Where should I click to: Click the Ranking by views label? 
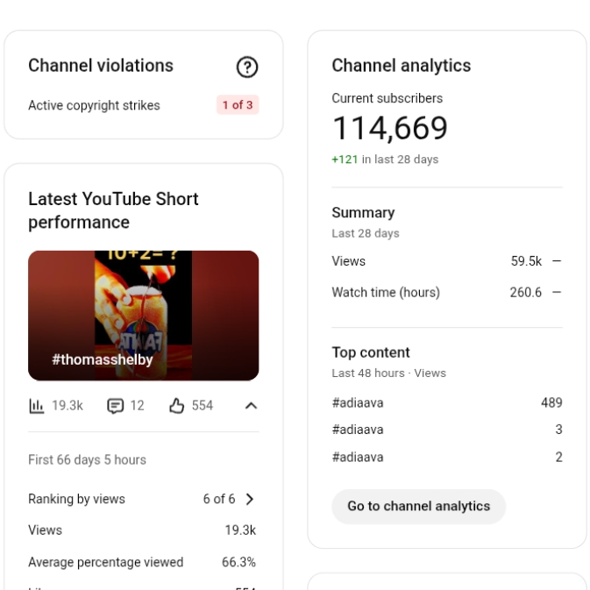tap(77, 499)
